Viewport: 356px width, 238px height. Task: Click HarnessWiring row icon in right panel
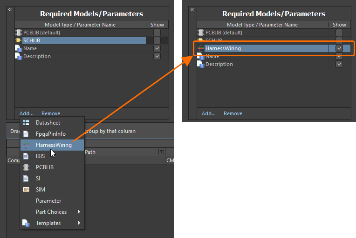201,48
